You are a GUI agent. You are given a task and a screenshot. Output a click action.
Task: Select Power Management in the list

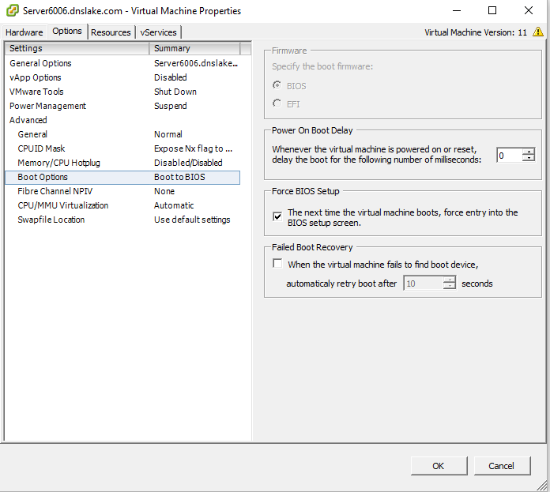tap(47, 106)
